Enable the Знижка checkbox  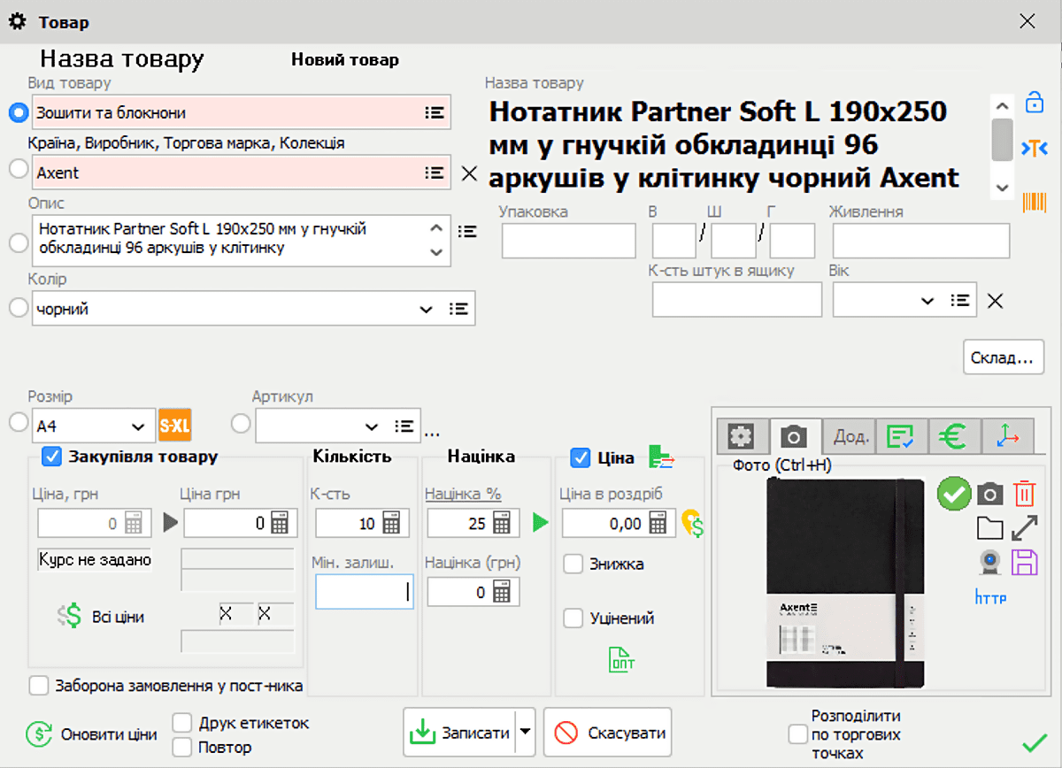click(x=573, y=564)
